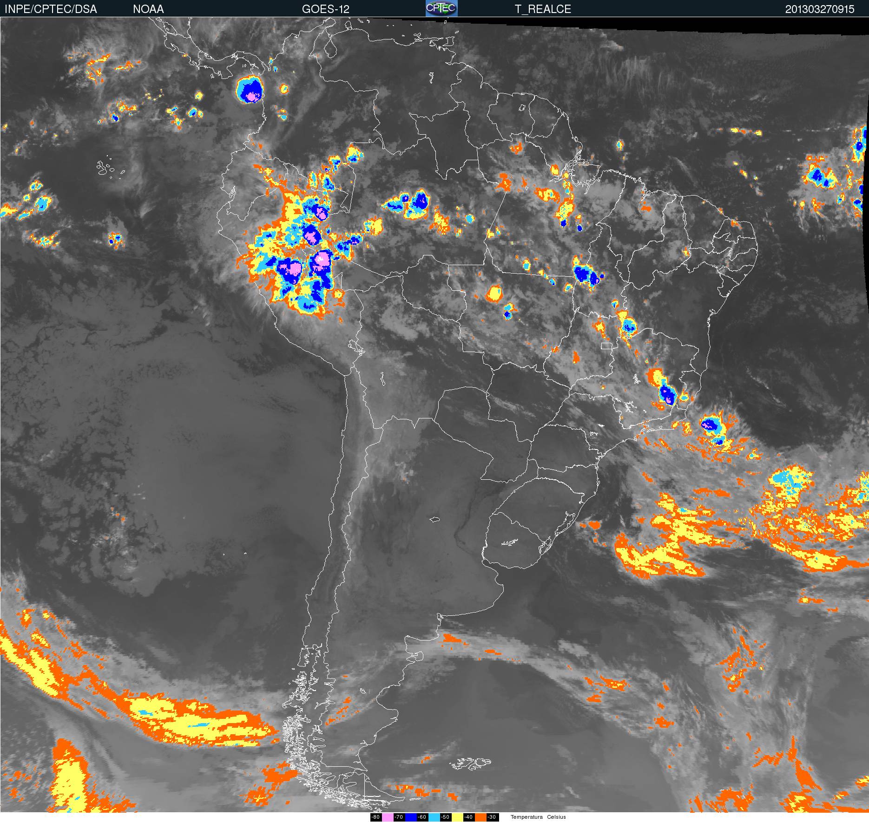Click the -40 legend value
869x822 pixels.
[469, 817]
